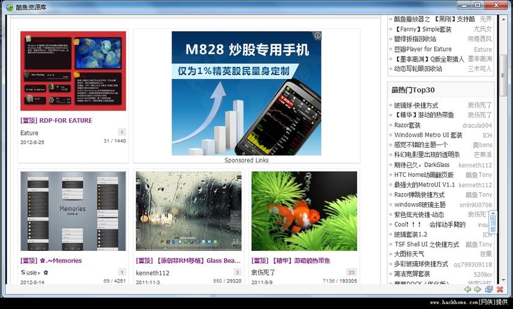Open 豆瓣Player for Eature list entry
This screenshot has width=513, height=309.
(x=423, y=49)
